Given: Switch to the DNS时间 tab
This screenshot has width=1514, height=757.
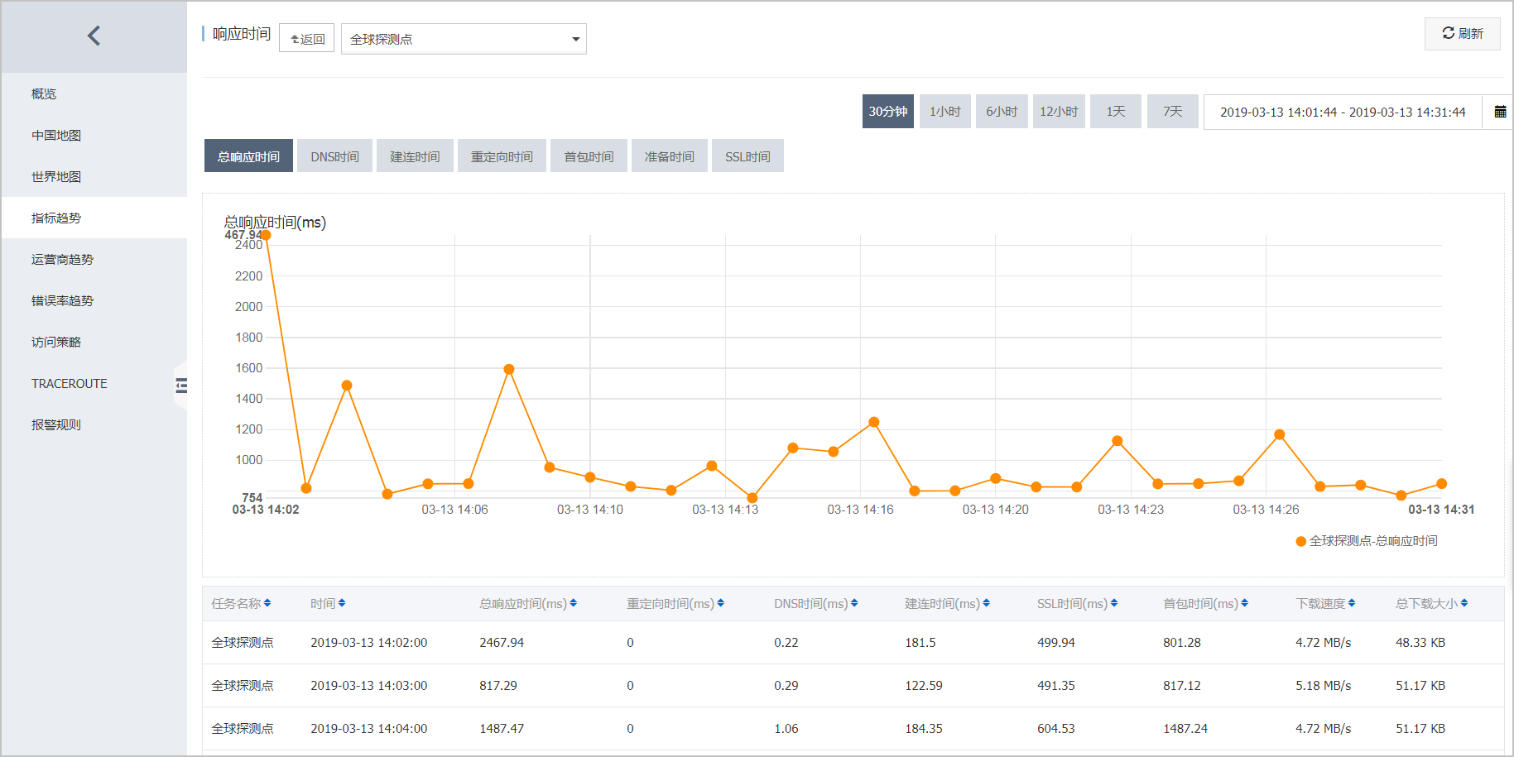Looking at the screenshot, I should (x=334, y=156).
